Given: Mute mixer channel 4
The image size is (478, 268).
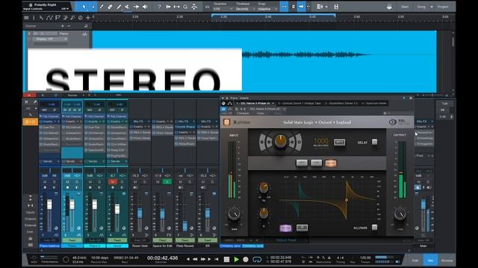Looking at the screenshot, I should pos(113,182).
